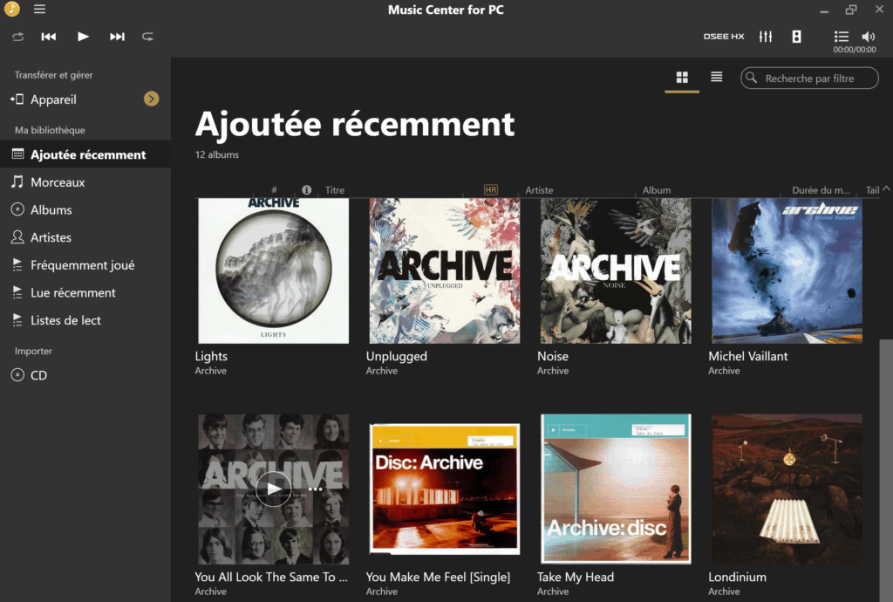Screen dimensions: 893x602
Task: Click the shuffle icon in playback controls
Action: [17, 37]
